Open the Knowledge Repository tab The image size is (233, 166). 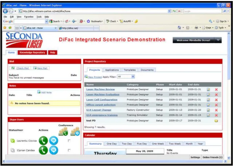(32, 52)
